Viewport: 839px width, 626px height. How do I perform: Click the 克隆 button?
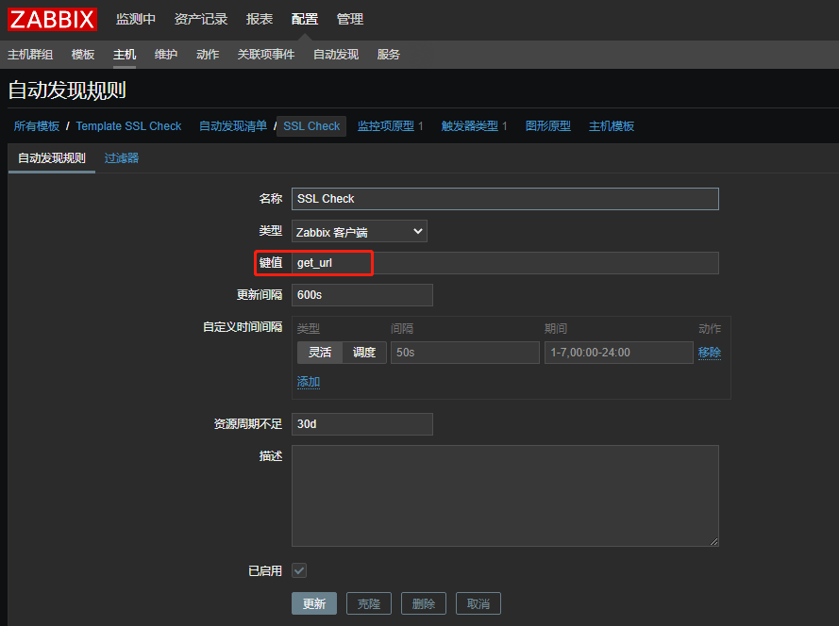369,603
